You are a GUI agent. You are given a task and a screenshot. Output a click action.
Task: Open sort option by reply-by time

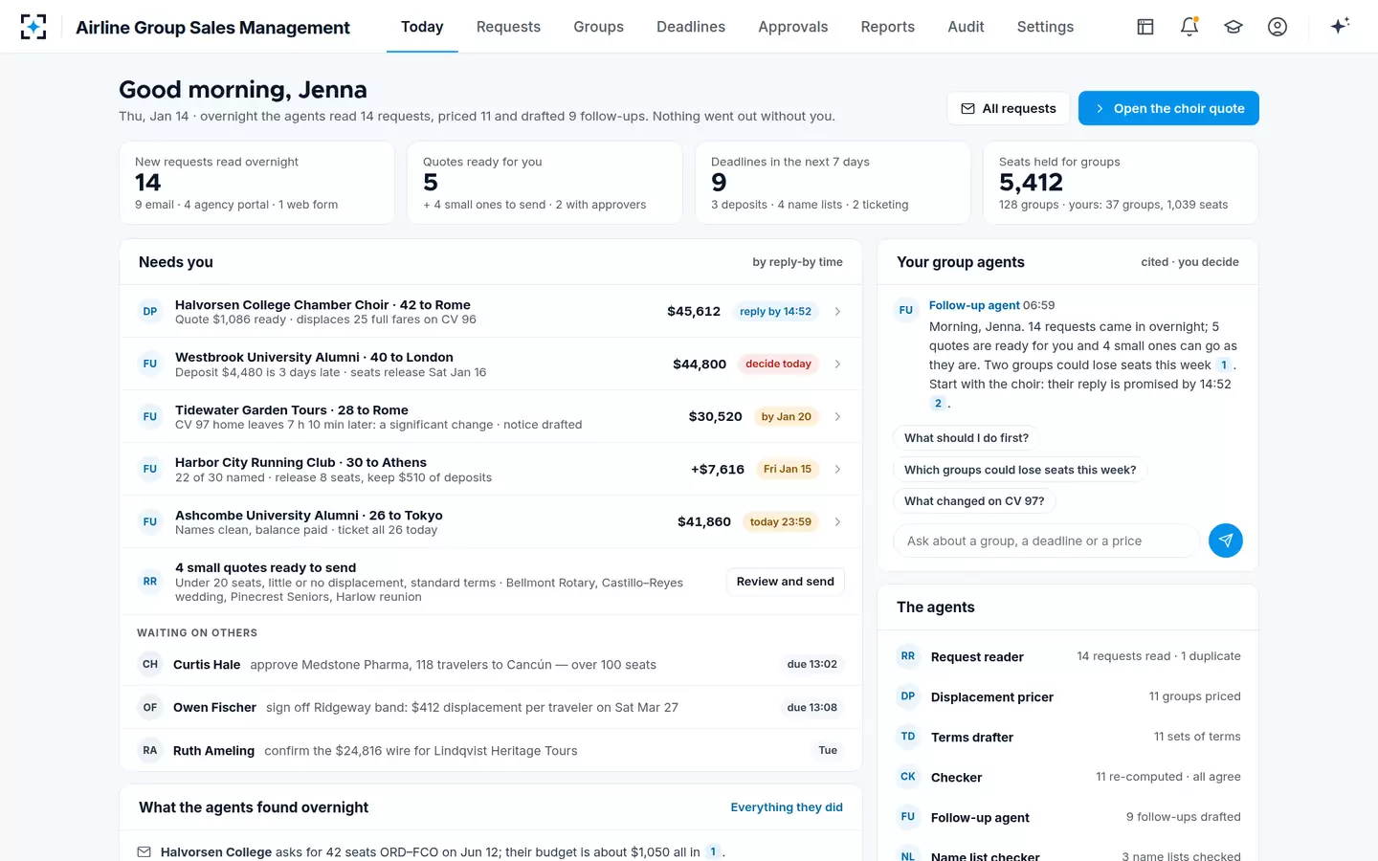797,262
